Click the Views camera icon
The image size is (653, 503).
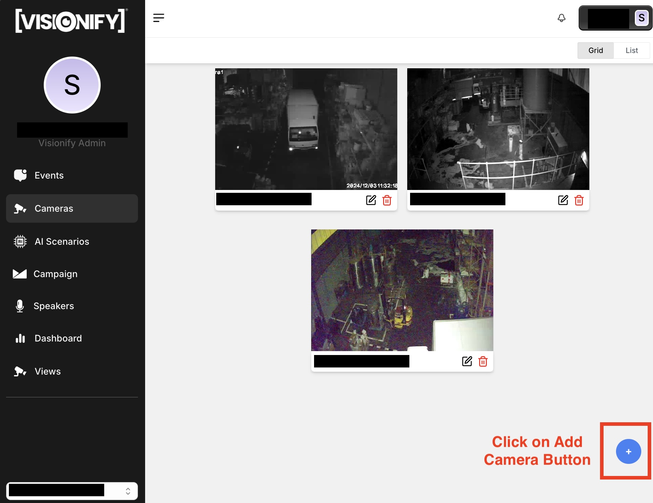(x=20, y=371)
